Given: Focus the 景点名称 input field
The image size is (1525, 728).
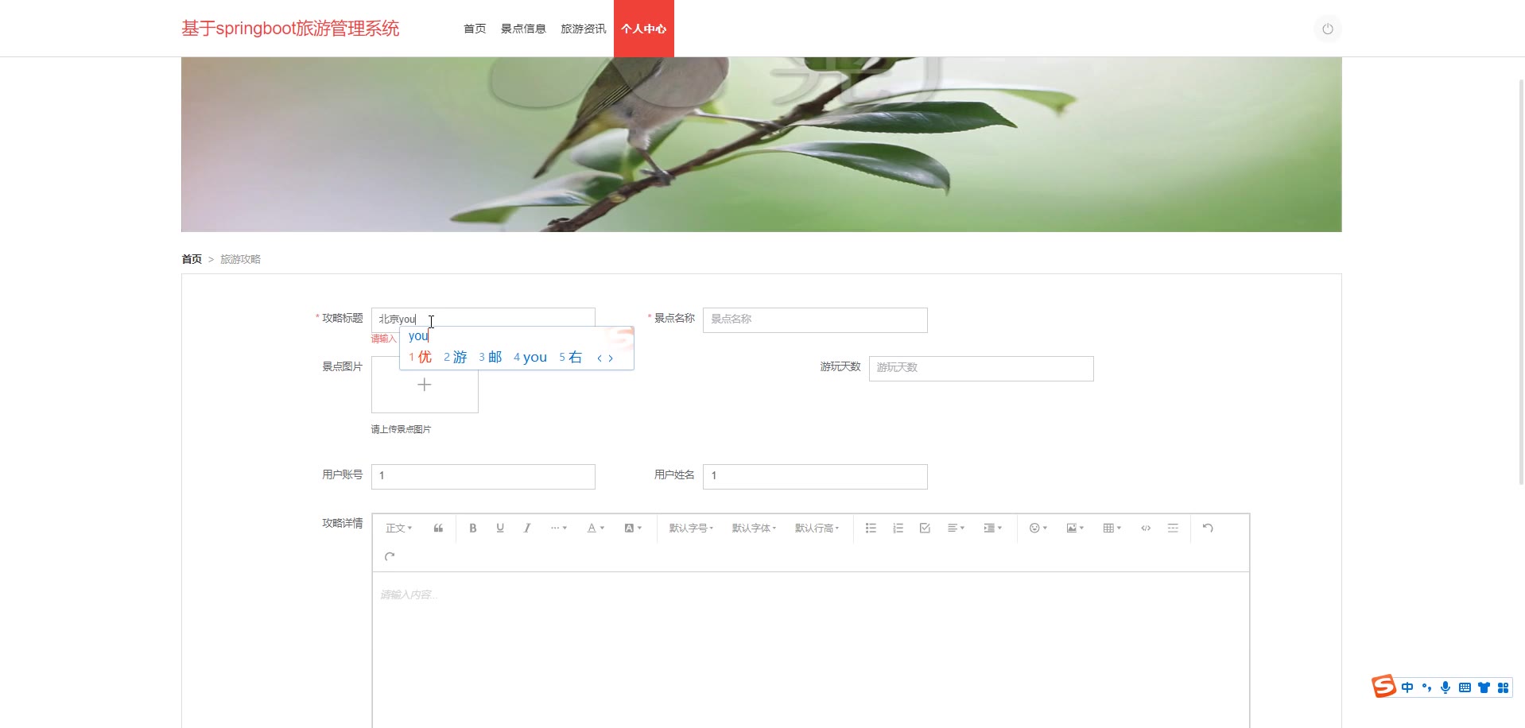Looking at the screenshot, I should click(x=815, y=319).
